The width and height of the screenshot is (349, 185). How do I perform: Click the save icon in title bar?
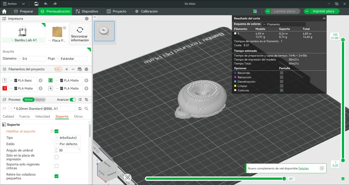36,3
